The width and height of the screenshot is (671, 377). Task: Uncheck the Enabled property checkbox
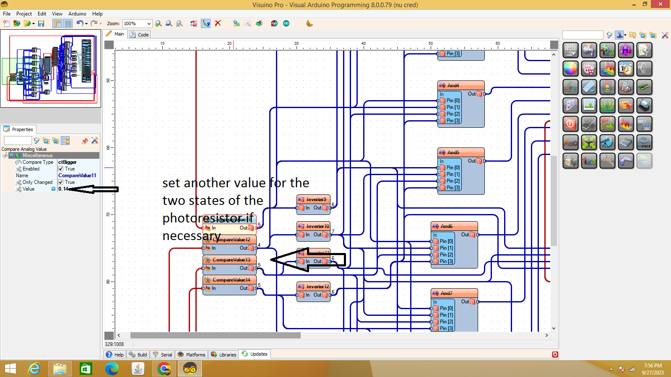tap(61, 169)
